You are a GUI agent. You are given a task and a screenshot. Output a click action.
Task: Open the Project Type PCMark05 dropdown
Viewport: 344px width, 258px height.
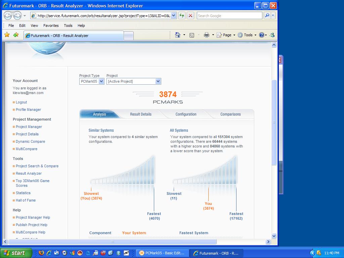(x=91, y=81)
